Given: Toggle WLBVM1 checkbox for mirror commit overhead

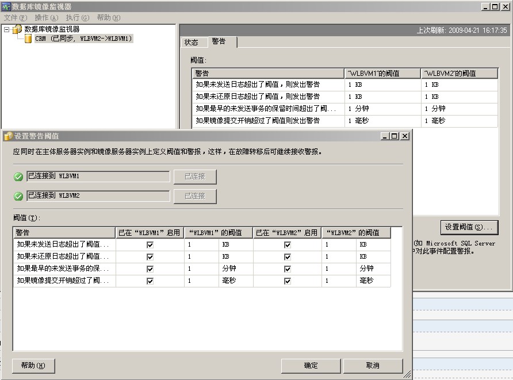Looking at the screenshot, I should click(150, 281).
